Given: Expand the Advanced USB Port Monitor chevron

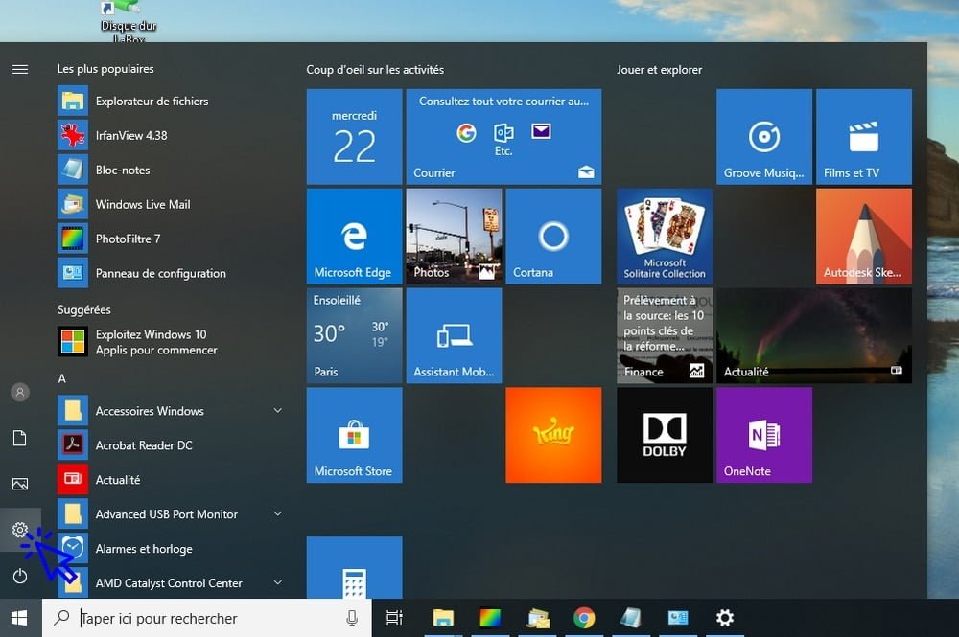Looking at the screenshot, I should pyautogui.click(x=278, y=513).
